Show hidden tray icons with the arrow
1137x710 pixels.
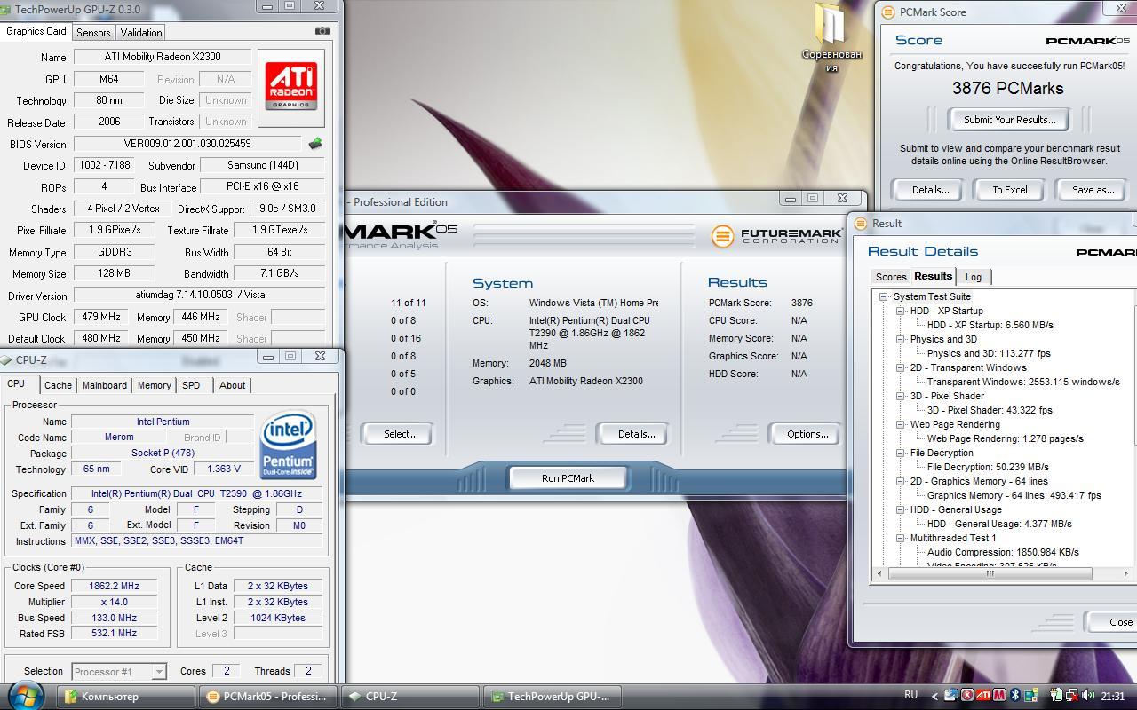934,697
